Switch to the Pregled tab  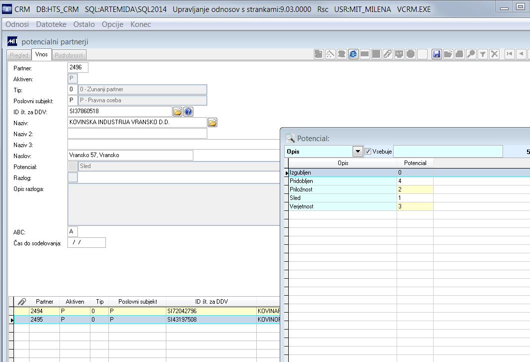[18, 55]
